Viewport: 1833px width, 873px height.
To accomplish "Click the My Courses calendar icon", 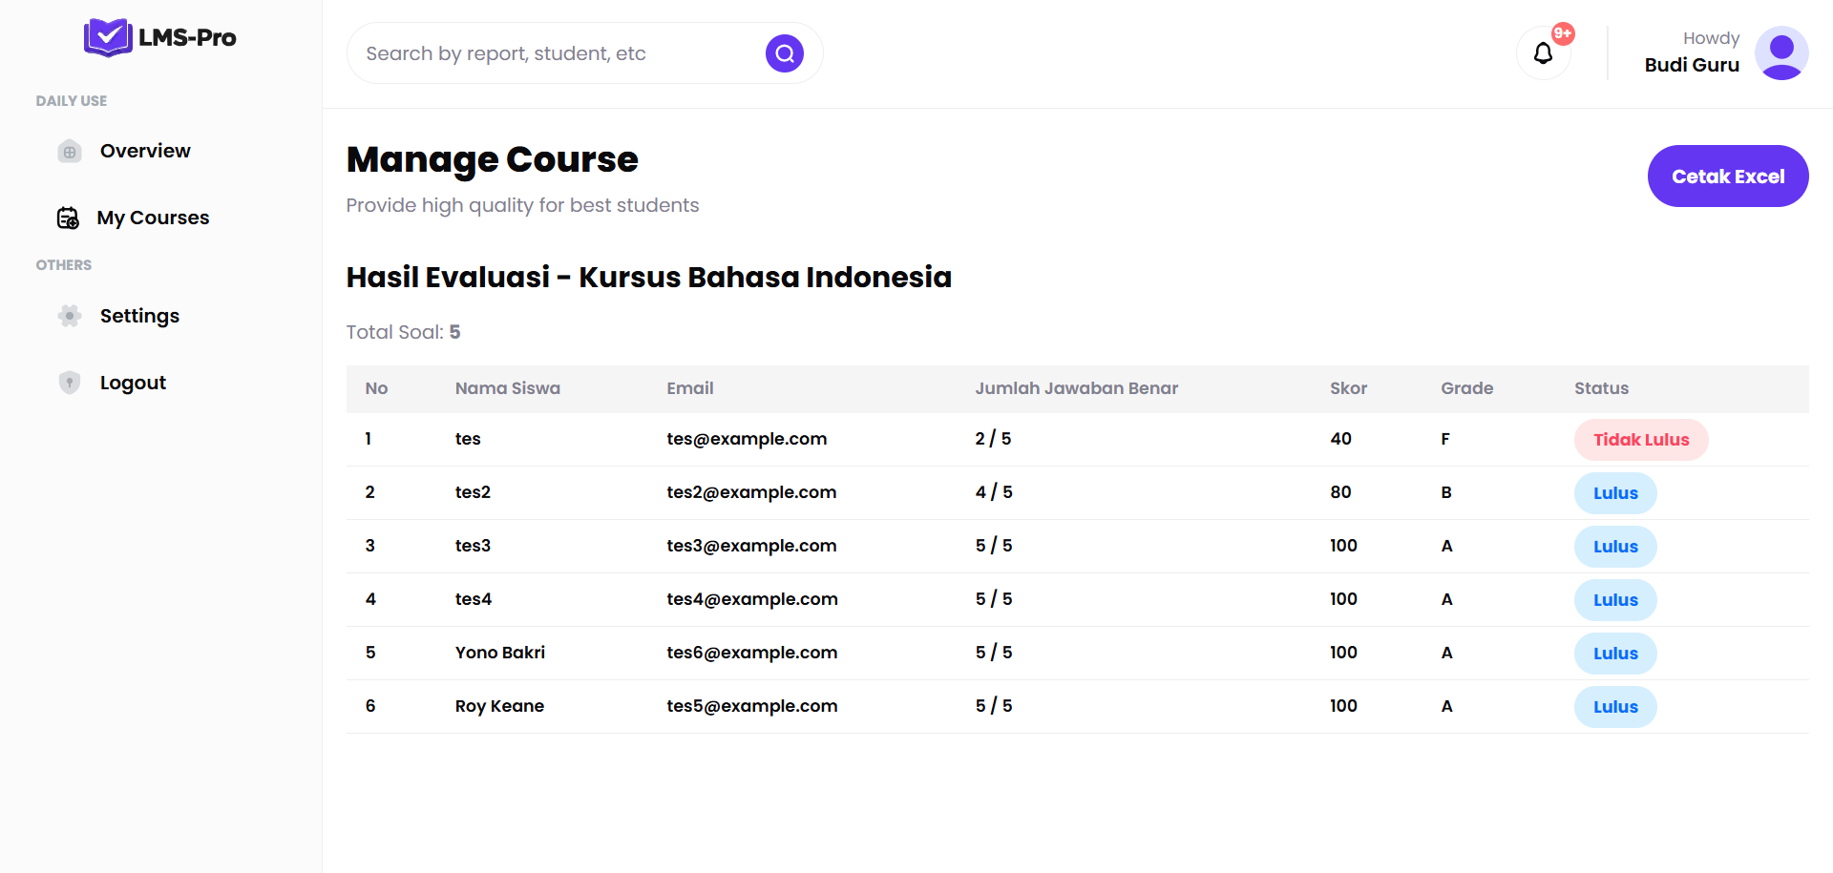I will [68, 218].
